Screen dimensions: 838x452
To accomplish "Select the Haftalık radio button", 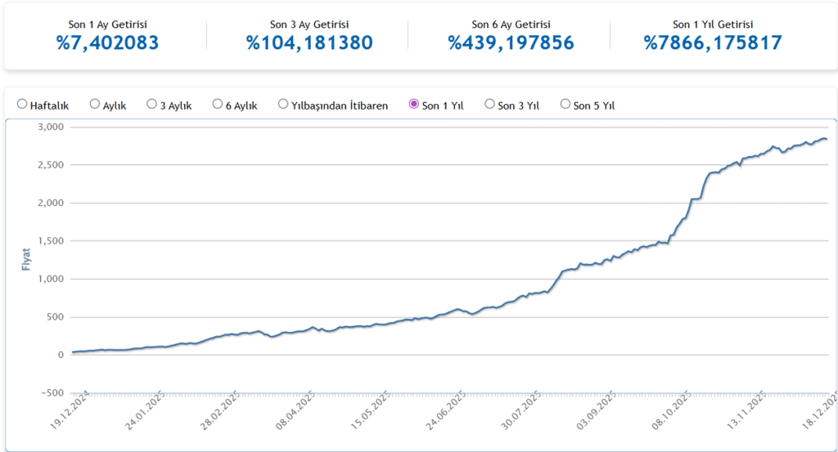I will (22, 105).
